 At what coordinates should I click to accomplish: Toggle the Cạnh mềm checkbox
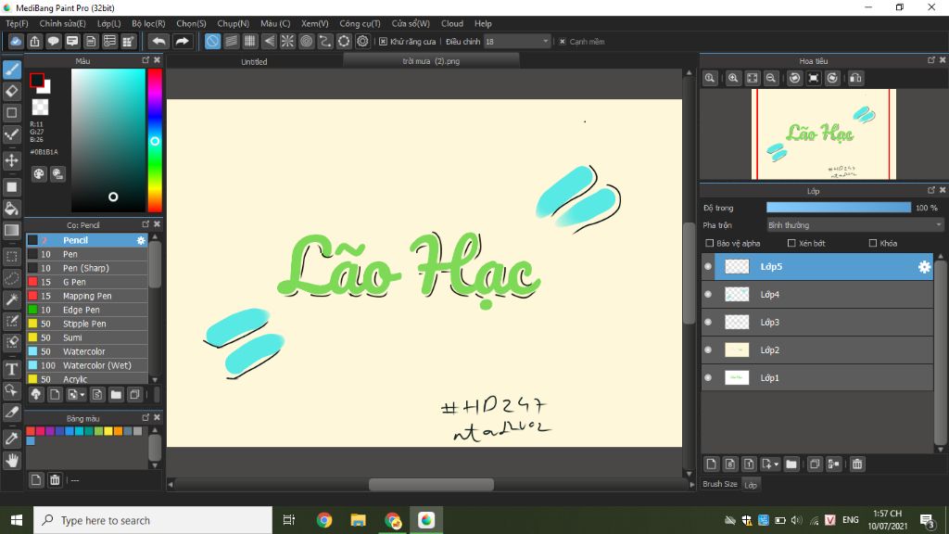(x=563, y=41)
